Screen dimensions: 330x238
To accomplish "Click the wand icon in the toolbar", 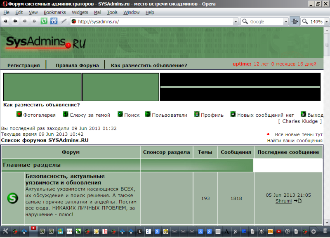I will pyautogui.click(x=64, y=21).
